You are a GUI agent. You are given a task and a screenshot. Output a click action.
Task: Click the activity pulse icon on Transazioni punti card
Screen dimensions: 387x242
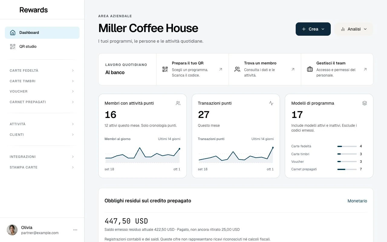tap(271, 103)
